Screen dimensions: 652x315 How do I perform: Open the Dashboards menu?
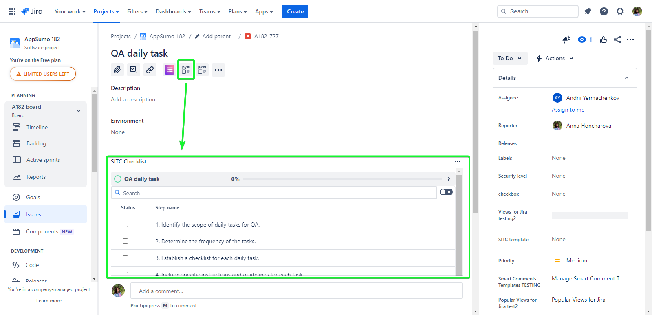click(173, 11)
